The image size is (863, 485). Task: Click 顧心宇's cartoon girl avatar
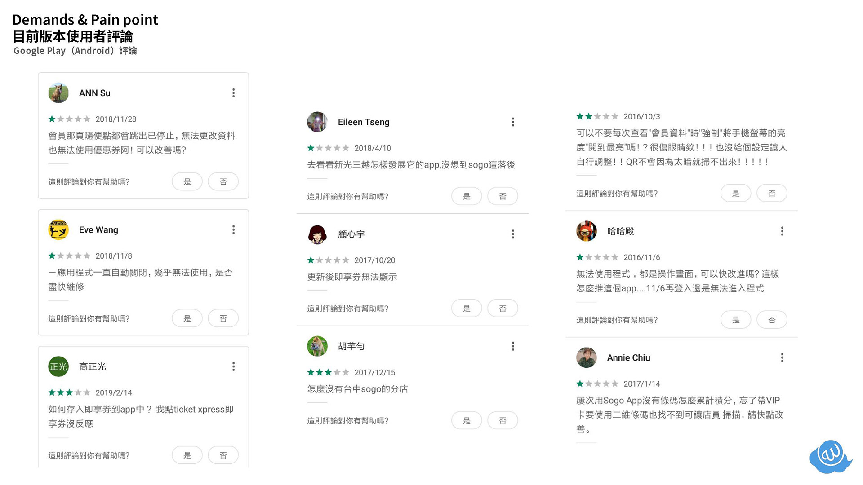click(x=317, y=234)
